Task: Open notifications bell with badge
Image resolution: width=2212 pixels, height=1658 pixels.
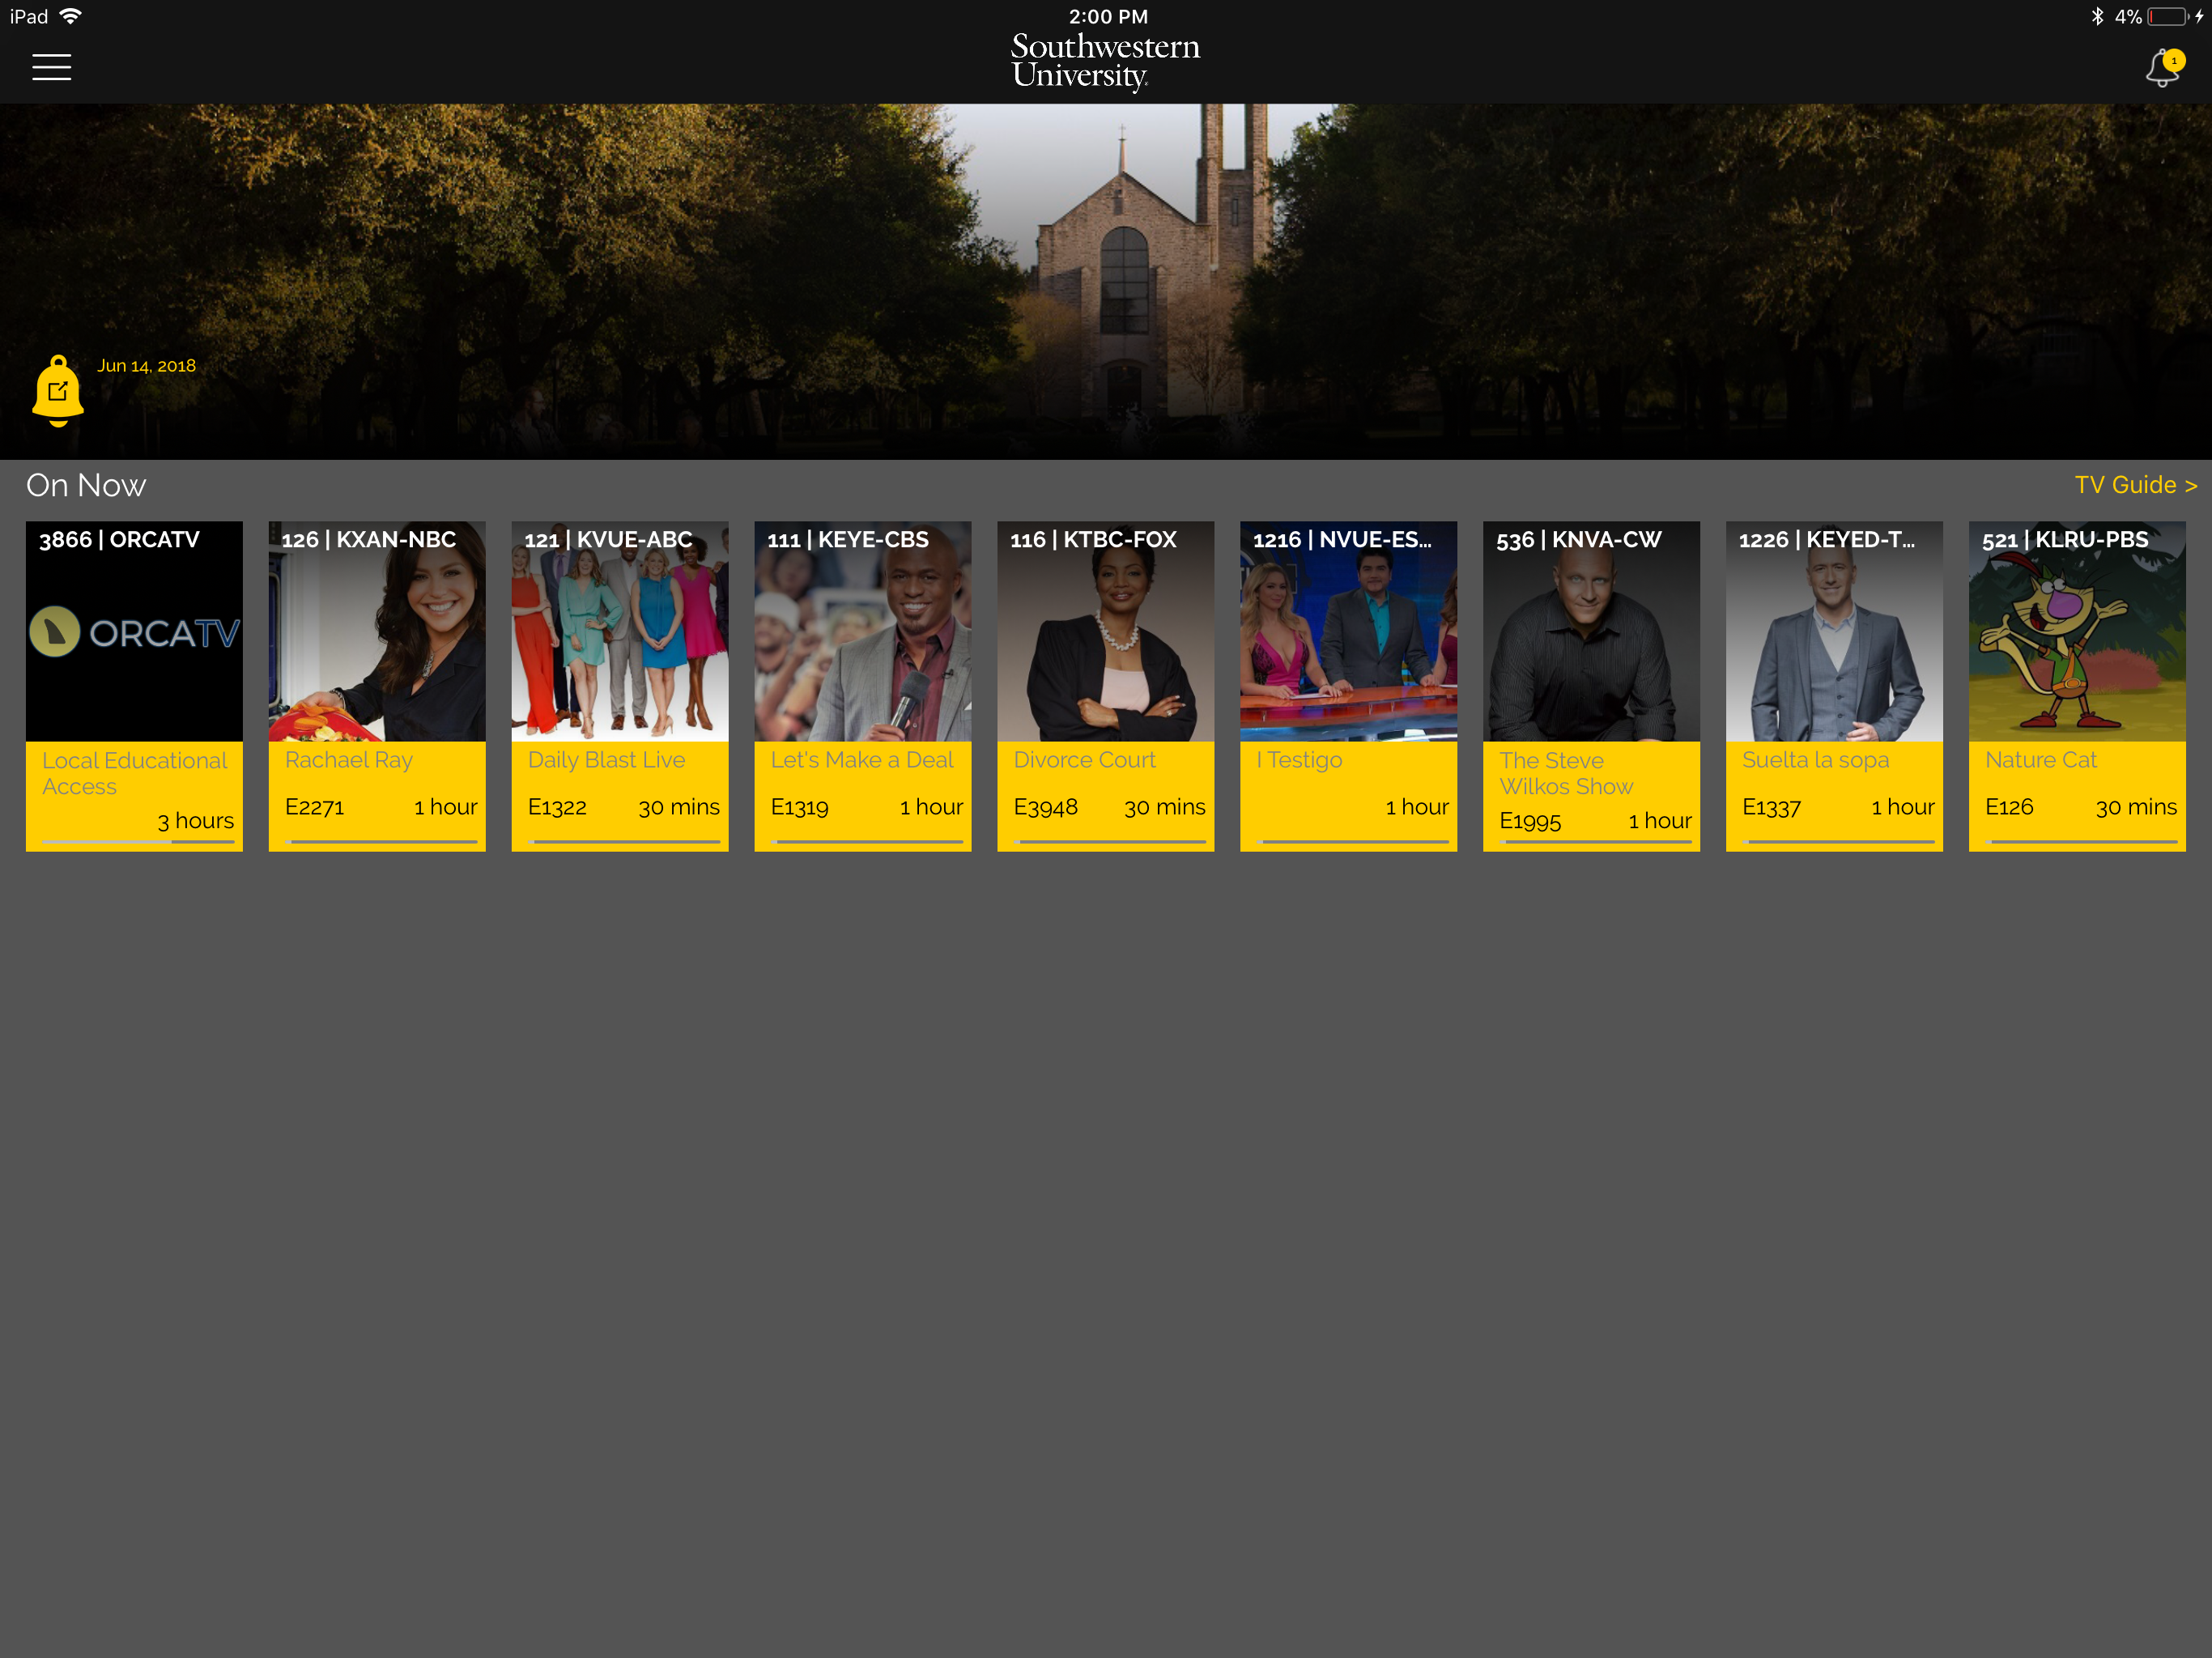Action: 2164,67
